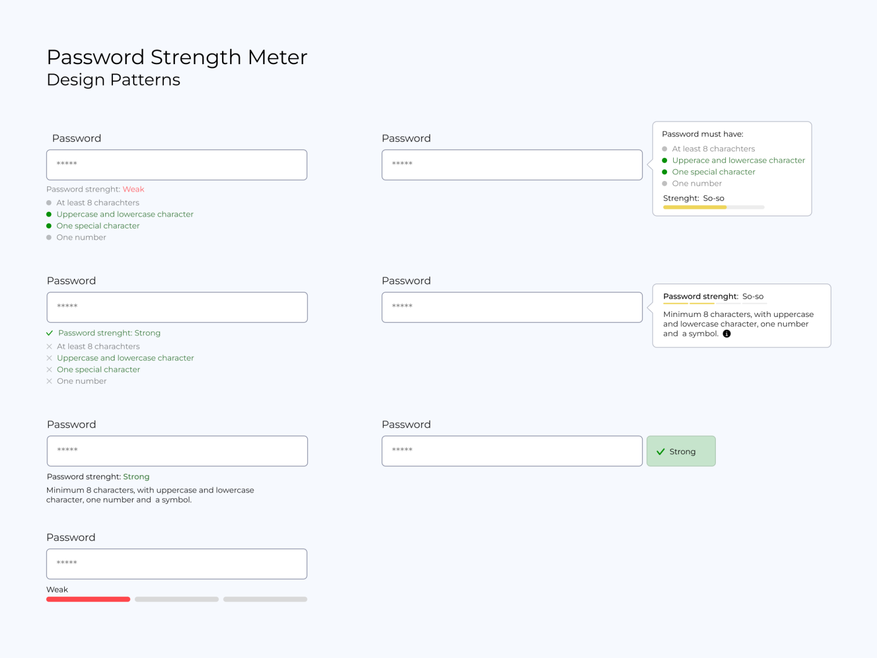This screenshot has width=877, height=658.
Task: Click the checkmark icon inside the Strong badge
Action: pyautogui.click(x=660, y=452)
